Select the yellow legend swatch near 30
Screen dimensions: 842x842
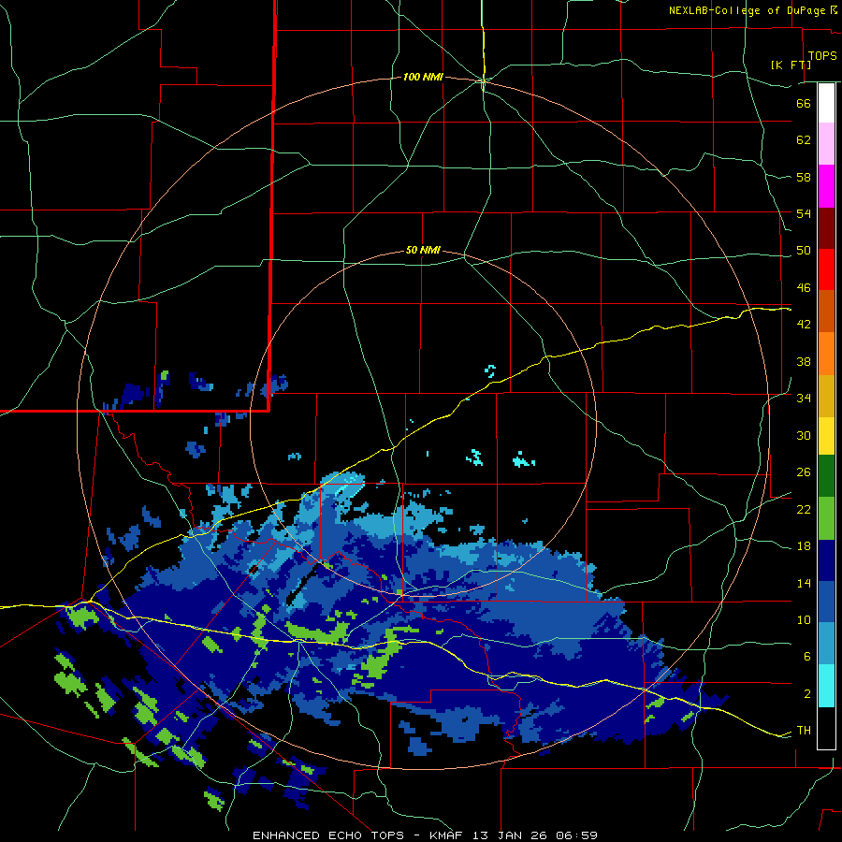pos(826,436)
